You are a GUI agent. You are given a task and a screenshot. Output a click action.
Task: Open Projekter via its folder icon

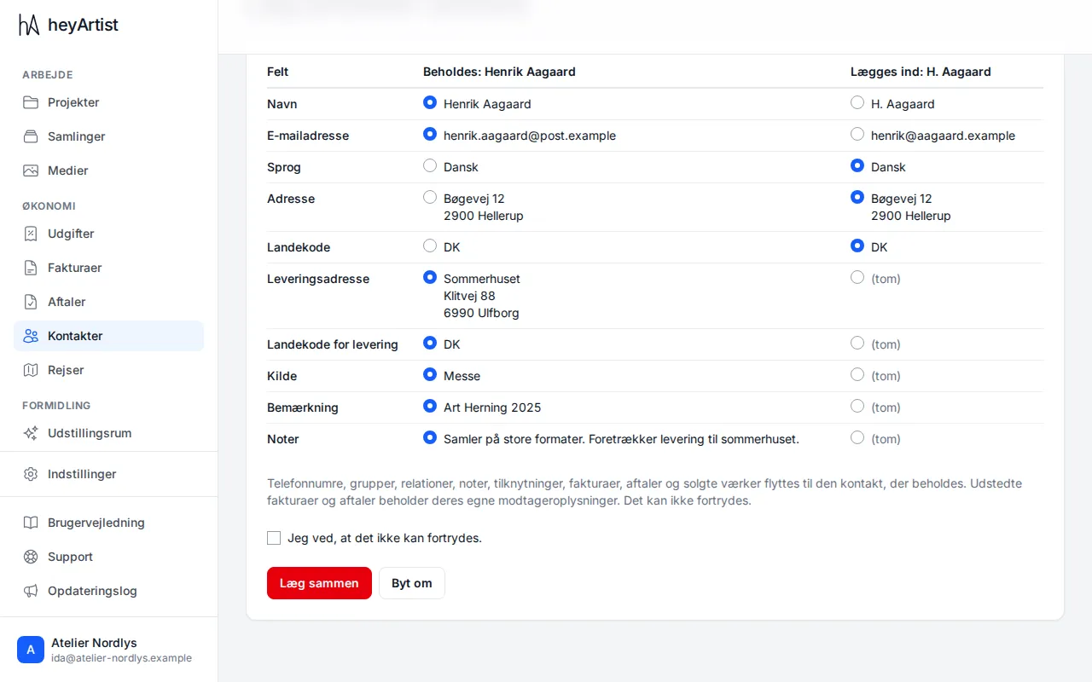click(31, 102)
